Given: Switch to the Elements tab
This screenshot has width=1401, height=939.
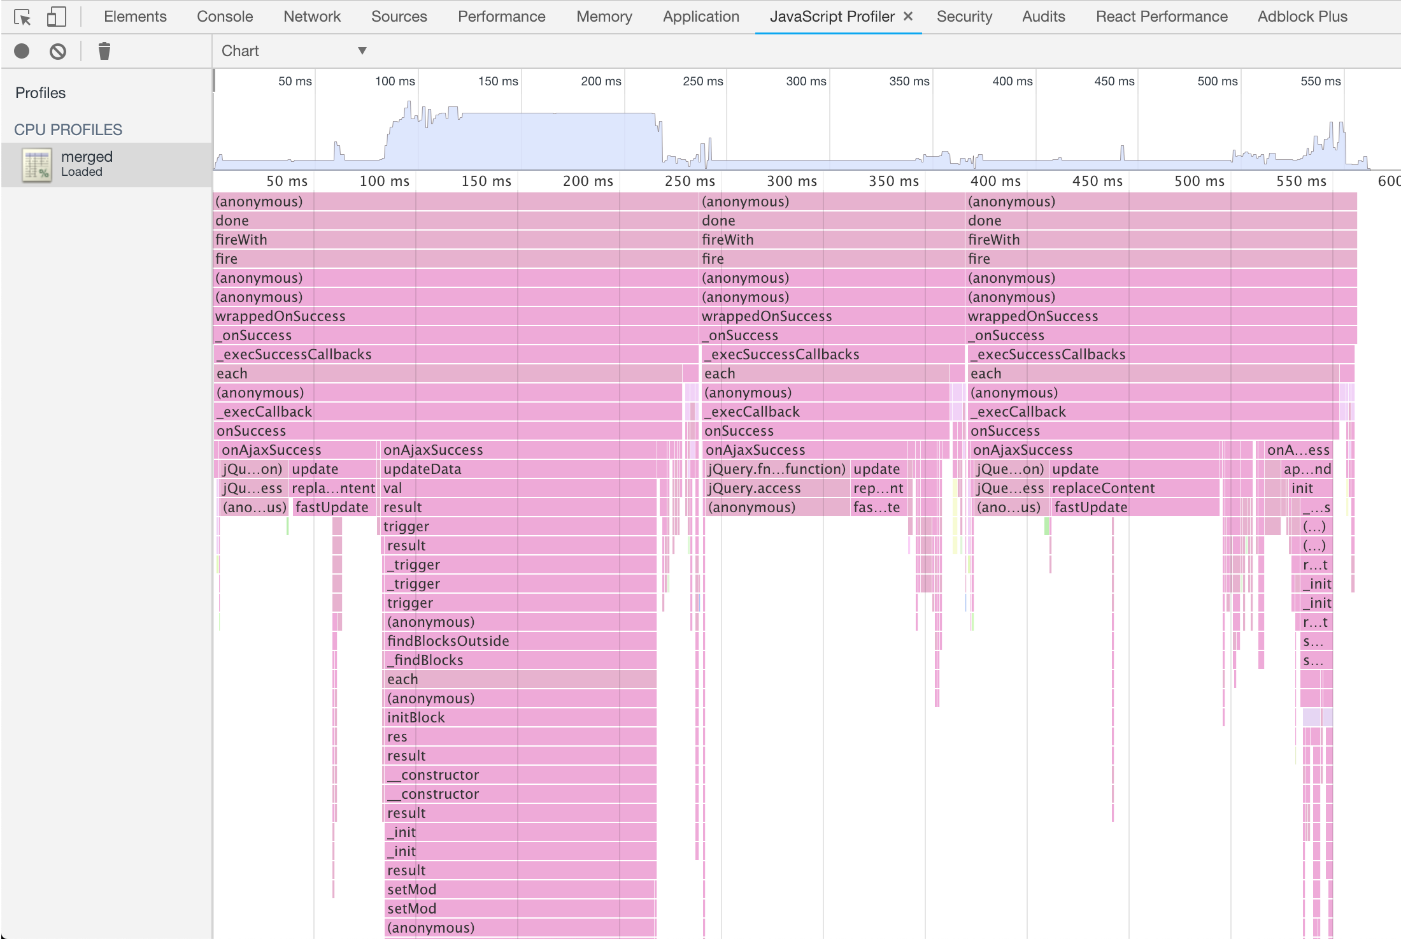Looking at the screenshot, I should click(x=135, y=17).
